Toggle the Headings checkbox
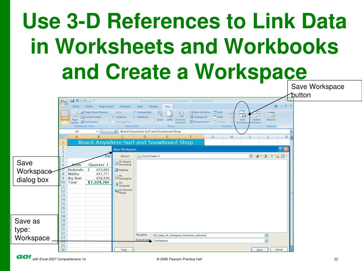Screen dimensions: 362x271 (134, 117)
